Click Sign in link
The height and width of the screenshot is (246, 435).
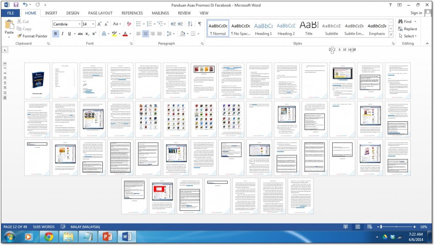(416, 13)
